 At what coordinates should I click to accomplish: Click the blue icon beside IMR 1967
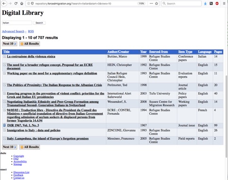[x=4, y=125]
